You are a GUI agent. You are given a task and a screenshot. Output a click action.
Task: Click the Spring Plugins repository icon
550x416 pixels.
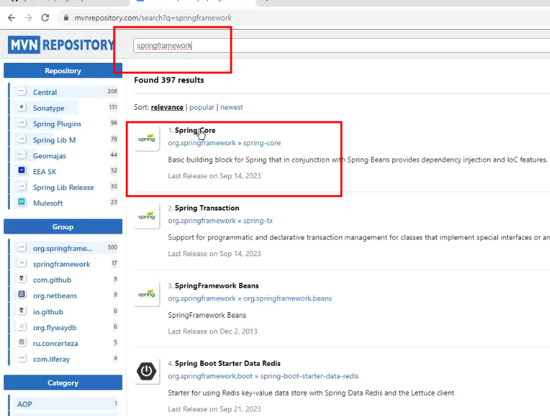[22, 123]
